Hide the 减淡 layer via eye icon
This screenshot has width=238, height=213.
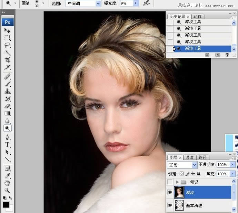coord(170,192)
